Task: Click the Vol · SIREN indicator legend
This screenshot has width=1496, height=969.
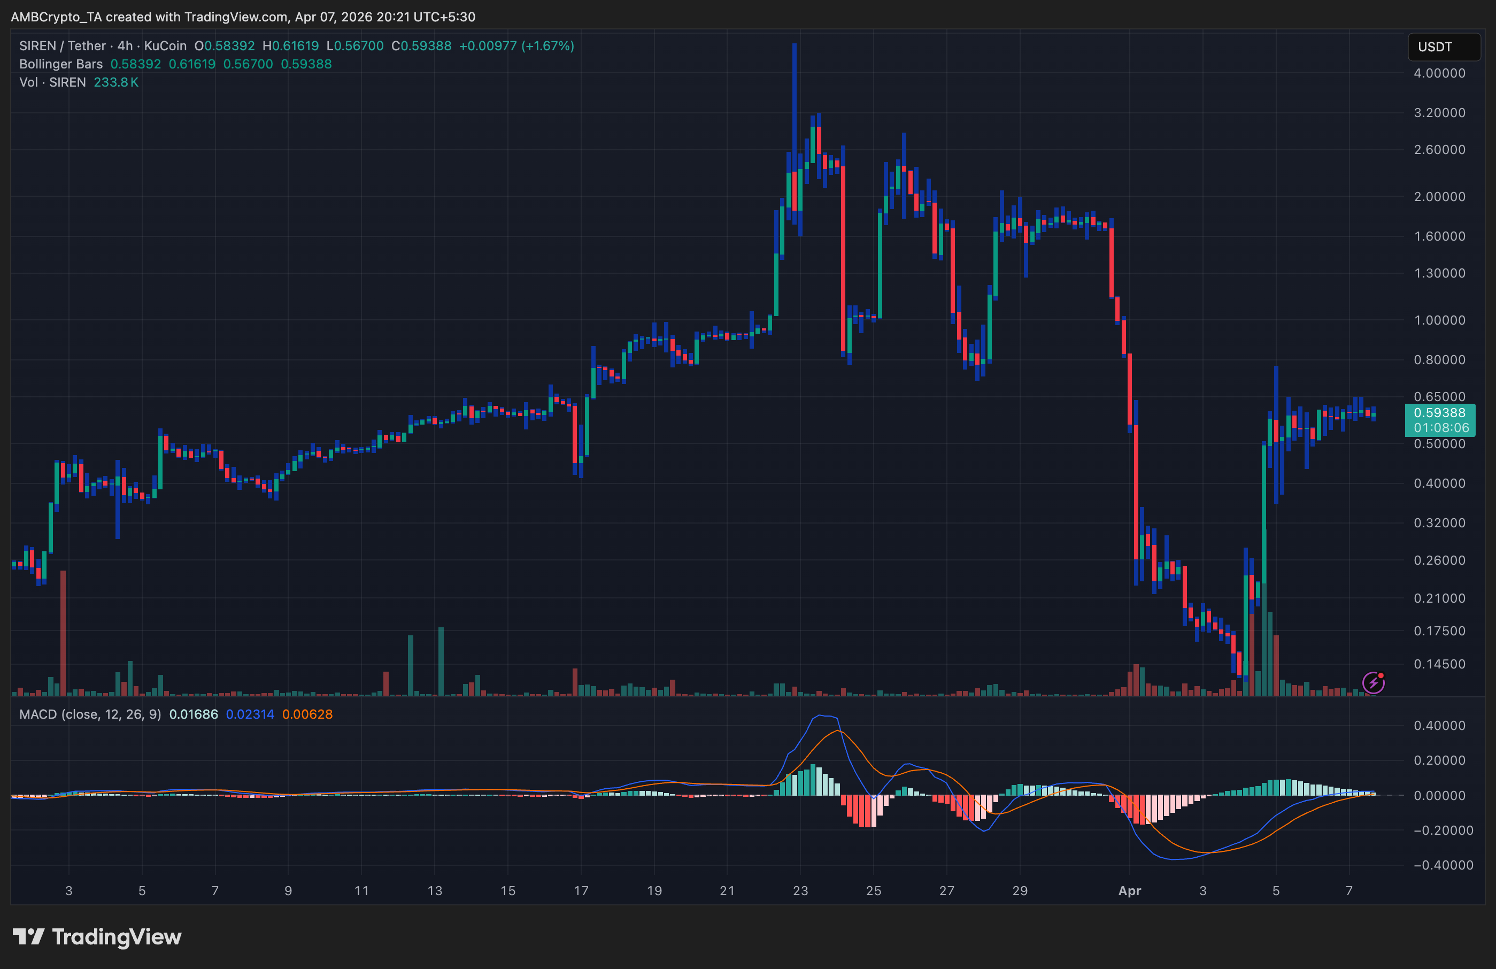Action: [x=52, y=82]
